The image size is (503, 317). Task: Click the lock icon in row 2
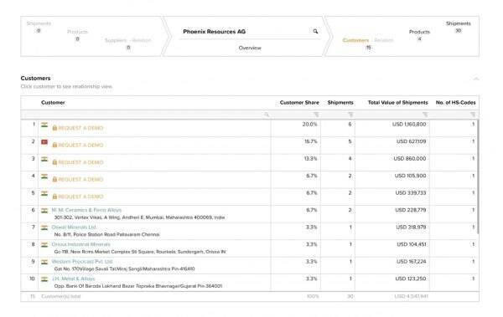(54, 145)
